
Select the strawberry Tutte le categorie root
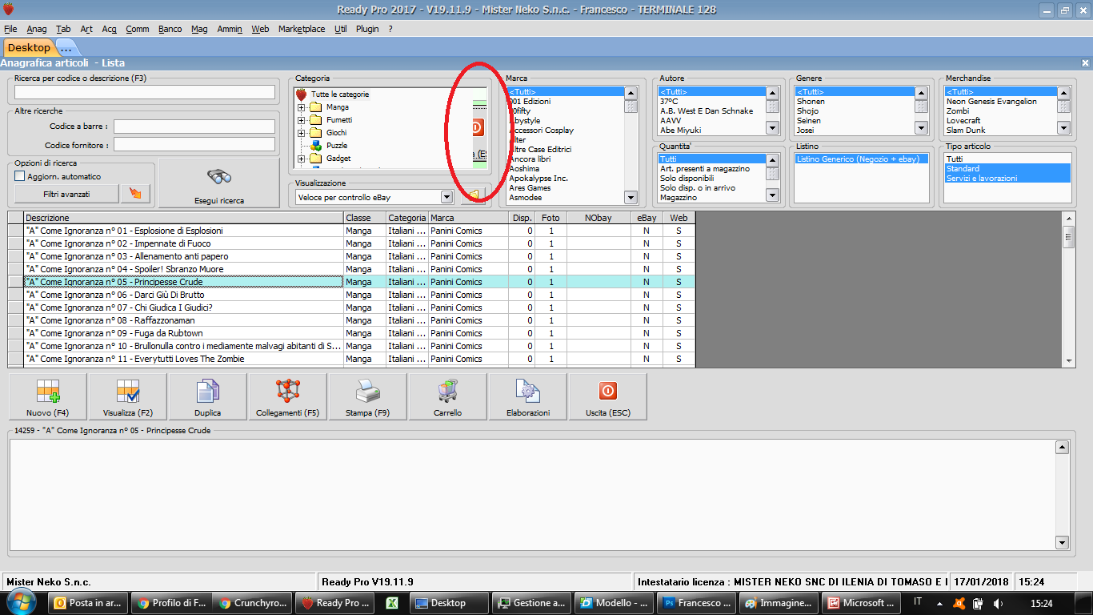click(x=334, y=94)
